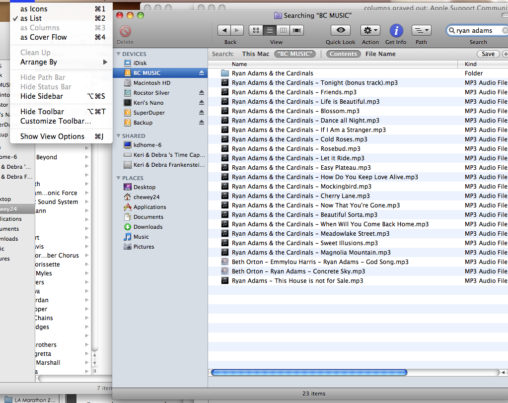Image resolution: width=508 pixels, height=403 pixels.
Task: Click Save to save this search
Action: [x=488, y=54]
